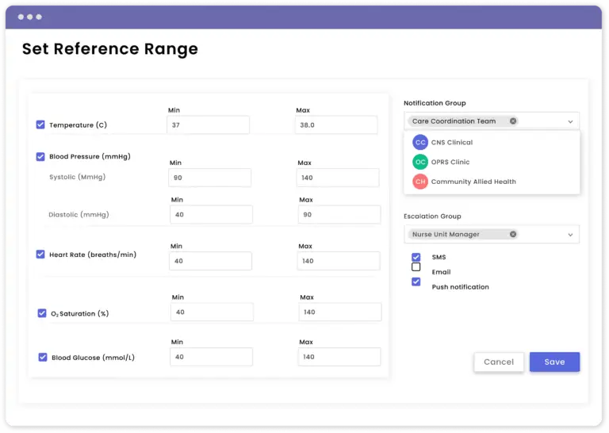Click the Set Reference Range heading
The image size is (609, 433).
(110, 49)
